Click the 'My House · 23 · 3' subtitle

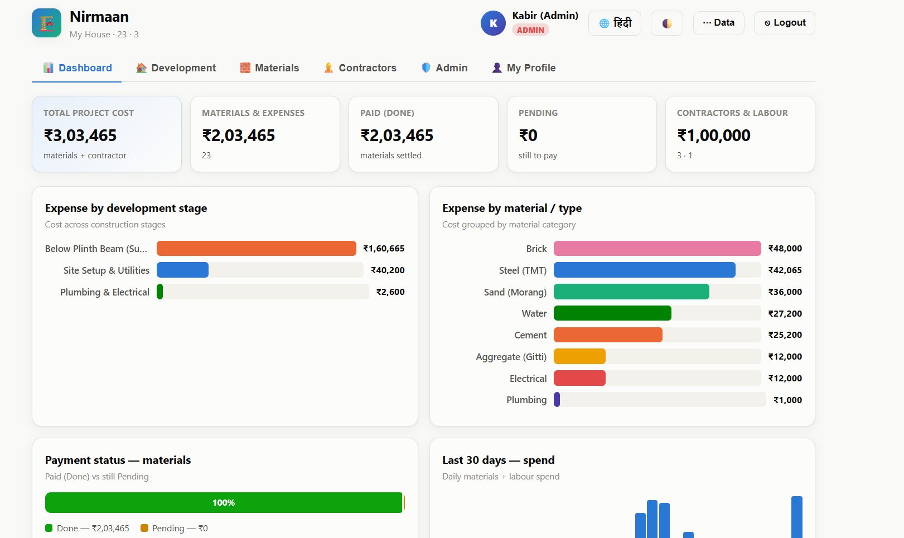[x=104, y=35]
